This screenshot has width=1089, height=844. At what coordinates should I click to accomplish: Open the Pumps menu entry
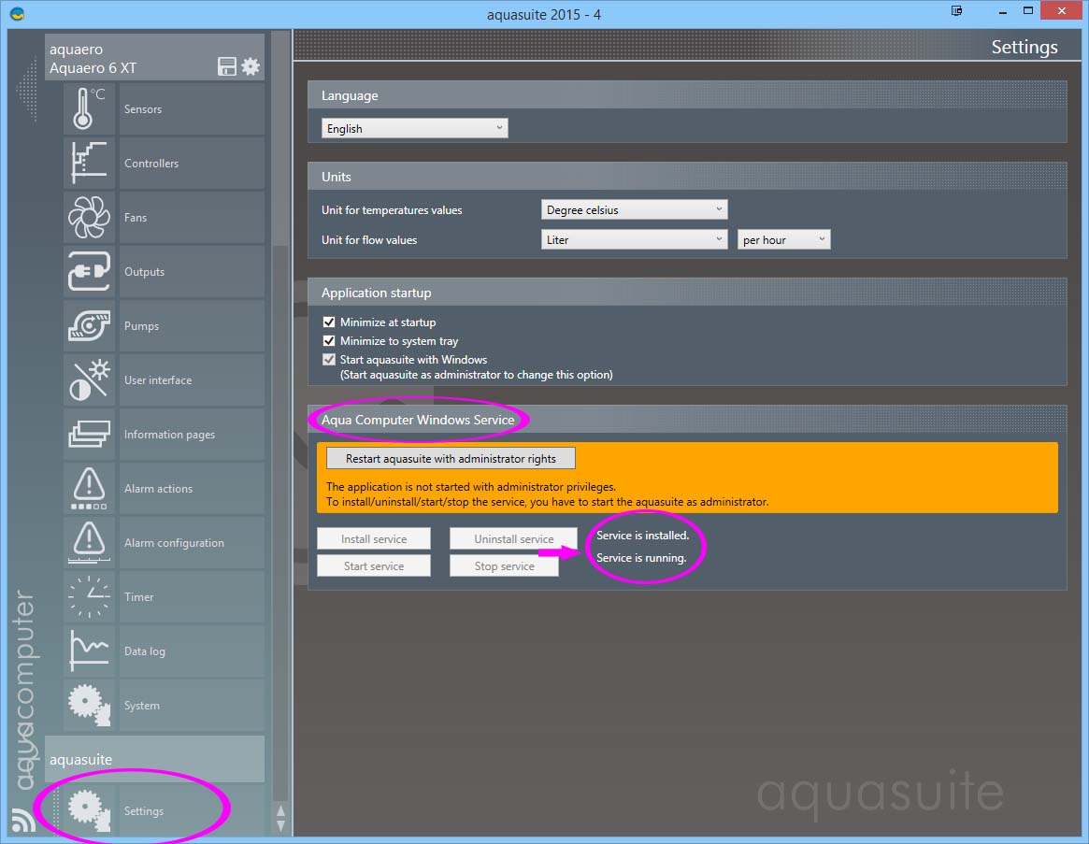[x=192, y=326]
